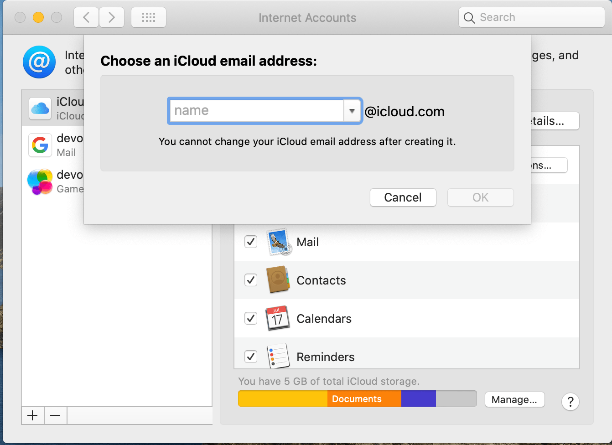Click the blue storage bar segment
This screenshot has height=445, width=612.
point(419,398)
